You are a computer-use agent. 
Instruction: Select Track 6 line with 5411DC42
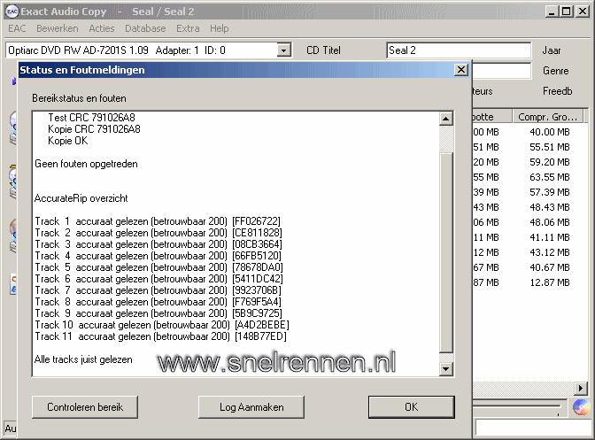159,279
